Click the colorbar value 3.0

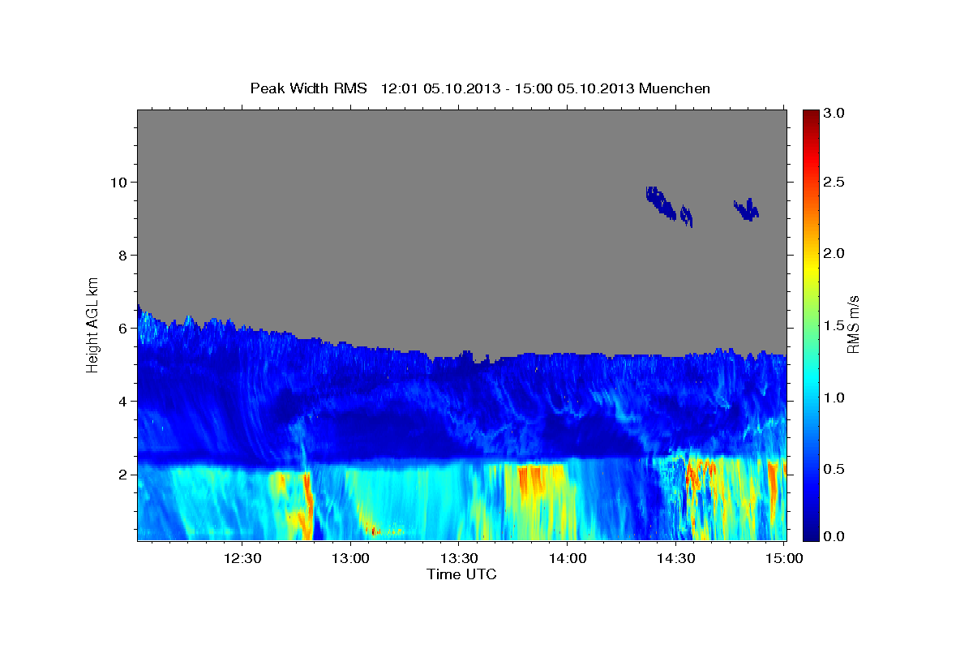(x=836, y=114)
